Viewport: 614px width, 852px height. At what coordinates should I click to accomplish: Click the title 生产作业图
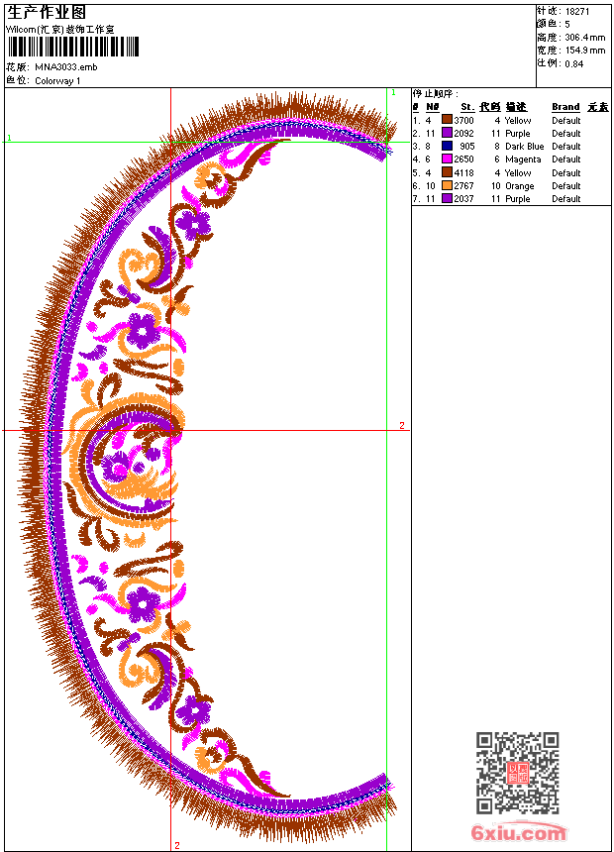[x=47, y=13]
